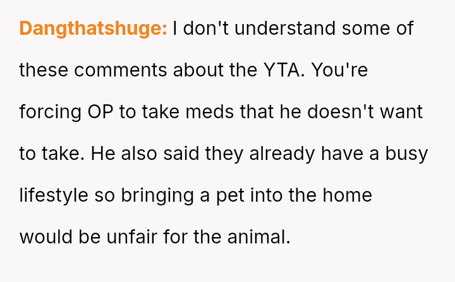
Task: Click the "YTA" abbreviation in the comment
Action: [x=281, y=70]
